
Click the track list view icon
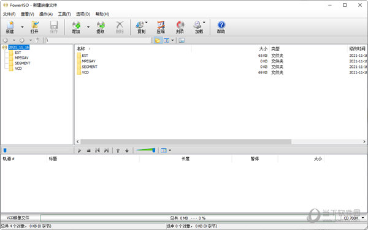click(x=164, y=150)
